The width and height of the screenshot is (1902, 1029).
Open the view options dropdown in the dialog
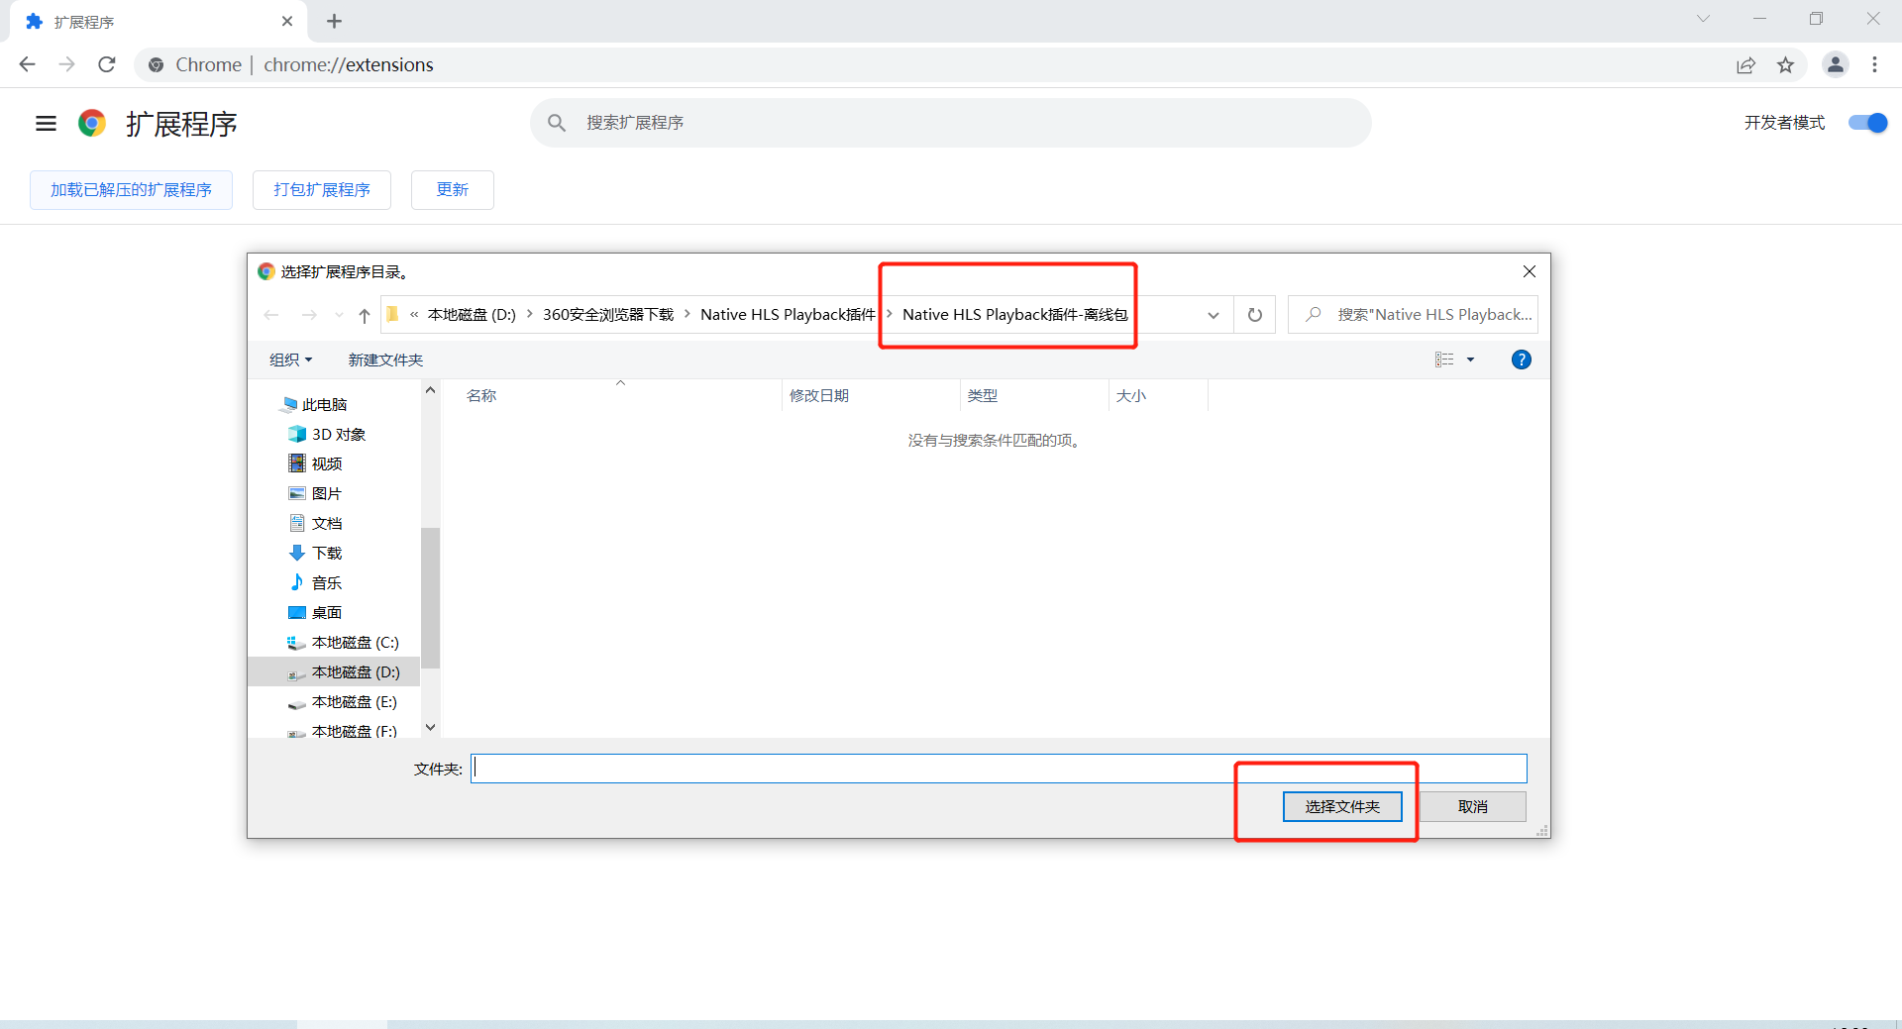[x=1453, y=359]
